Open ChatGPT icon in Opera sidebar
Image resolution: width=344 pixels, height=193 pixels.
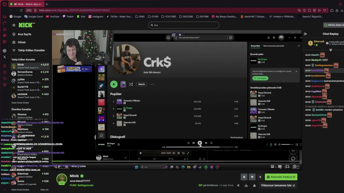5,51
